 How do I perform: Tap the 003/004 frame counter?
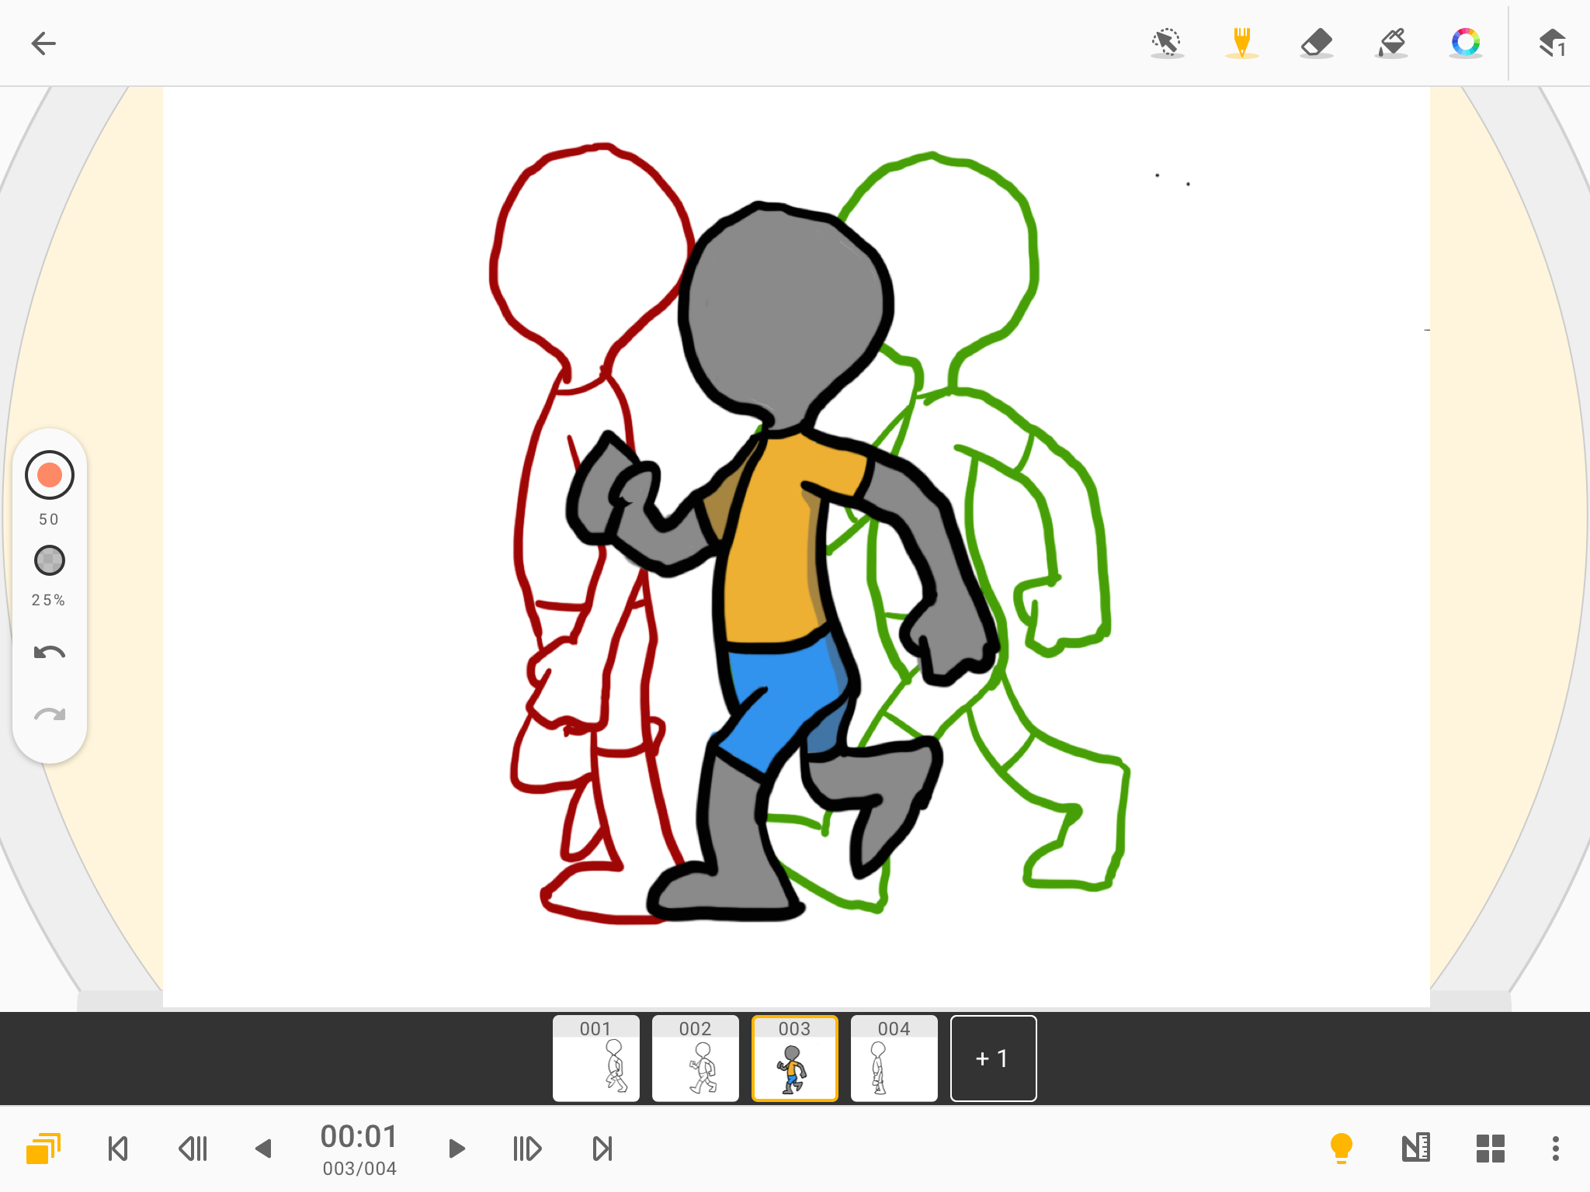point(359,1169)
